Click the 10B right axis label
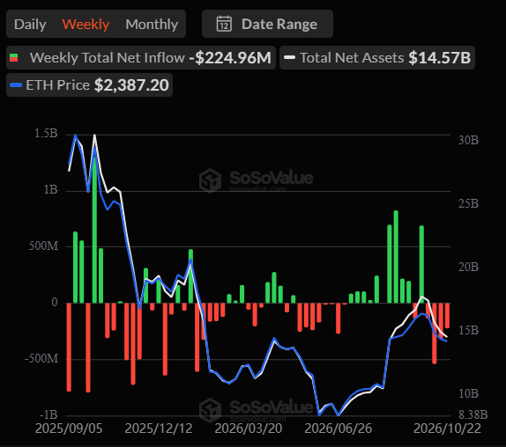This screenshot has height=447, width=506. tap(468, 393)
